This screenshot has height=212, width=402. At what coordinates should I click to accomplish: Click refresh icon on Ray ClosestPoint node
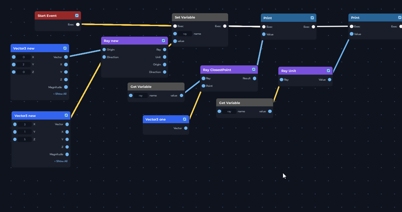click(254, 69)
